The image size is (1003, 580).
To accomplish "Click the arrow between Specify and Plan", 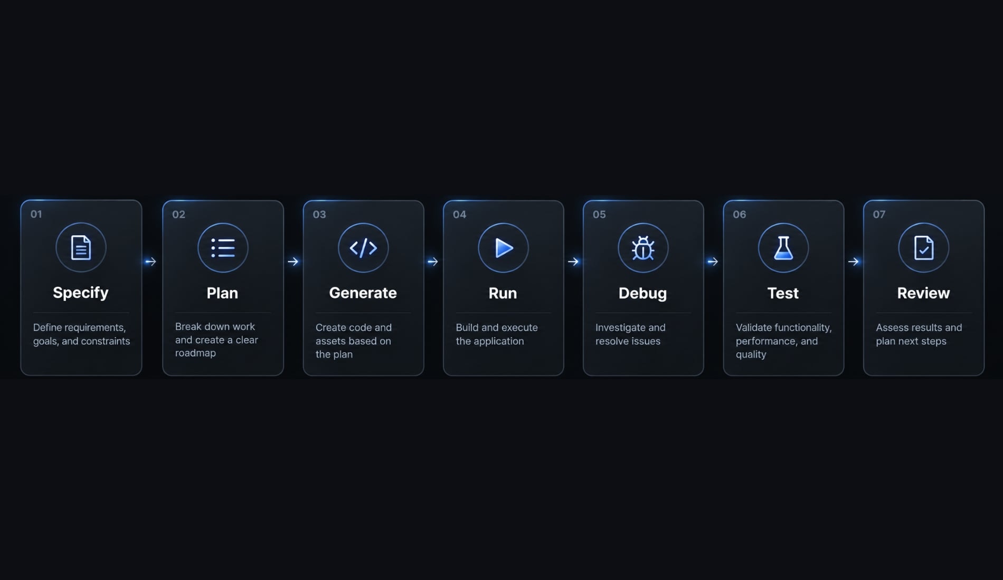I will [x=150, y=262].
